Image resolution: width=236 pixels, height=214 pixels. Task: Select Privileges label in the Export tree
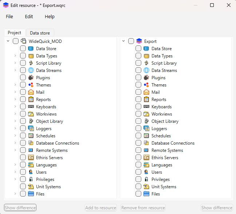point(161,179)
